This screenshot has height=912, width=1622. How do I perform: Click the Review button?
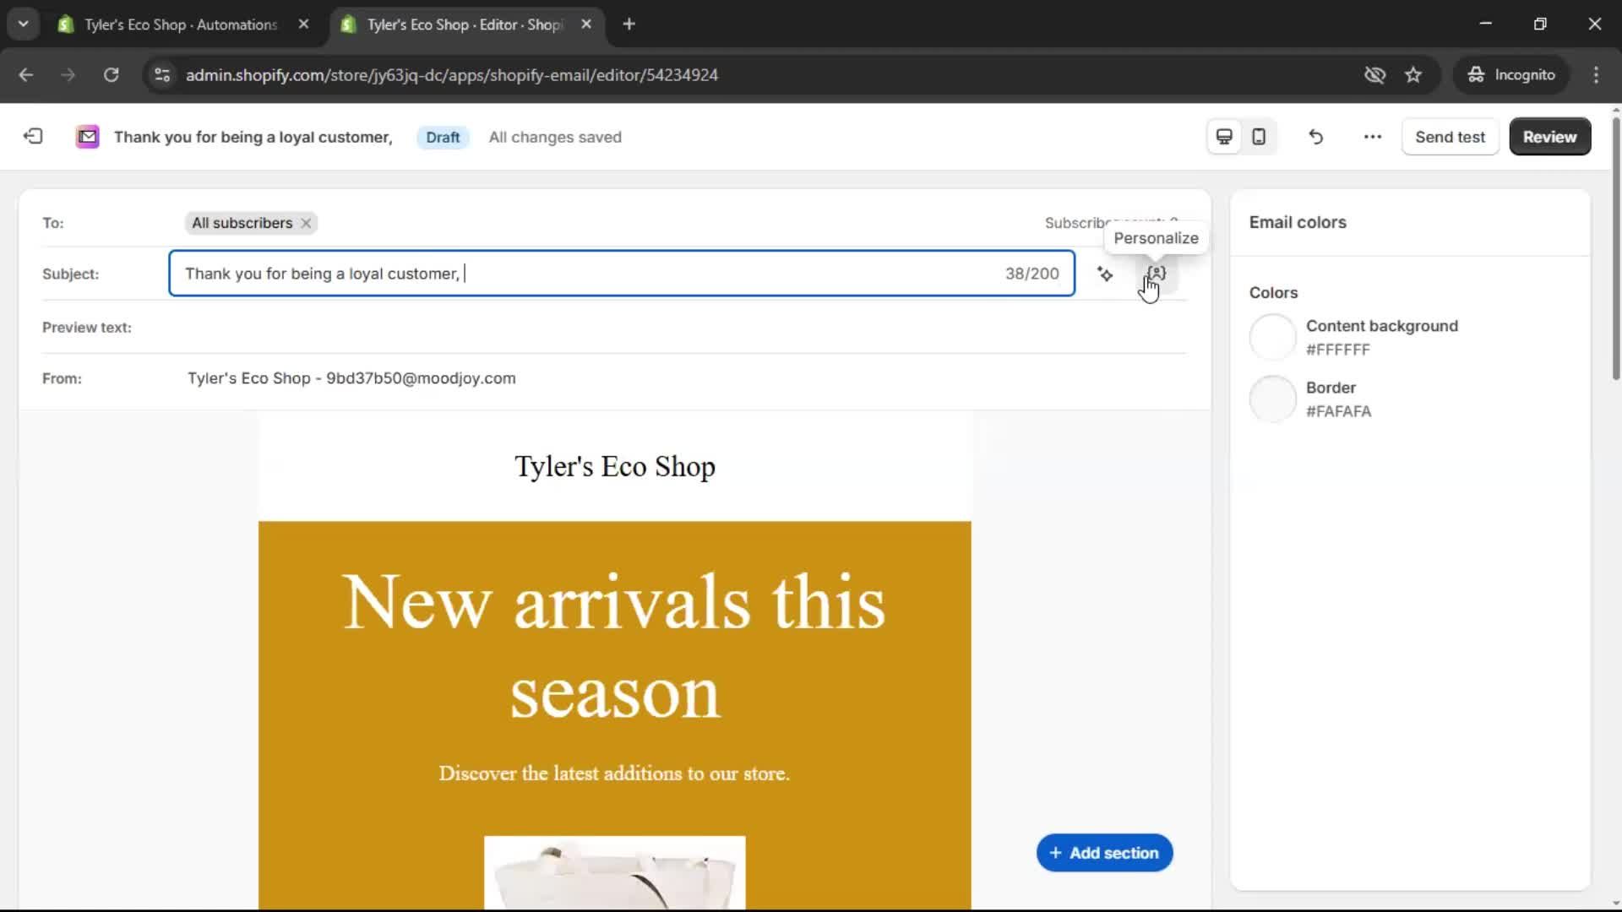pyautogui.click(x=1549, y=136)
